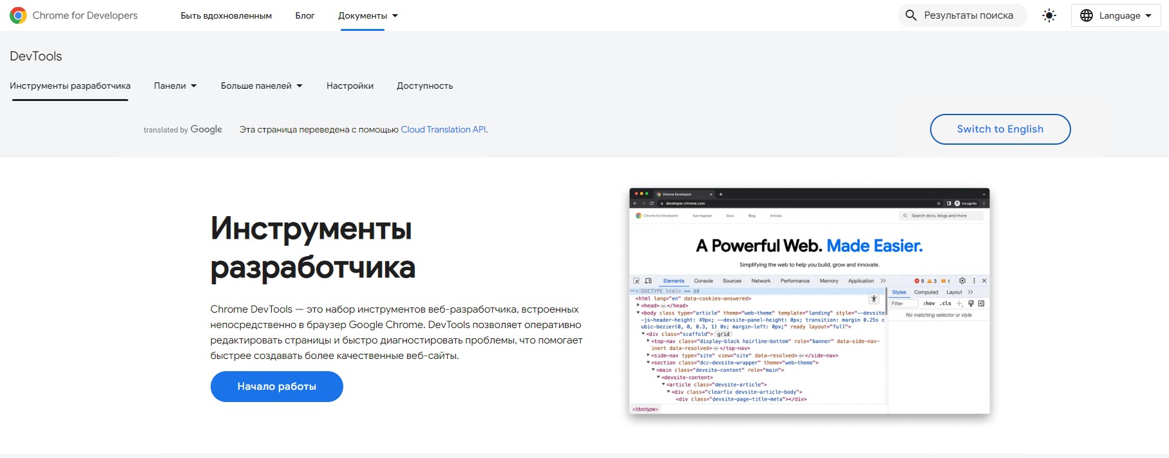This screenshot has height=458, width=1169.
Task: Open the Панели dropdown
Action: [x=175, y=86]
